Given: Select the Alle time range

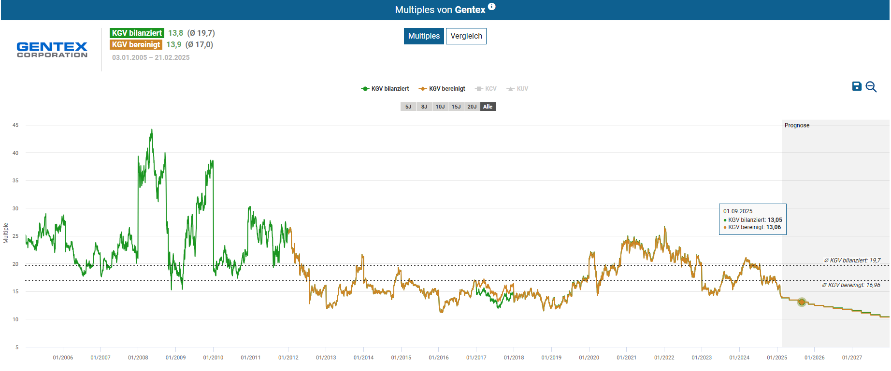Looking at the screenshot, I should (x=488, y=107).
